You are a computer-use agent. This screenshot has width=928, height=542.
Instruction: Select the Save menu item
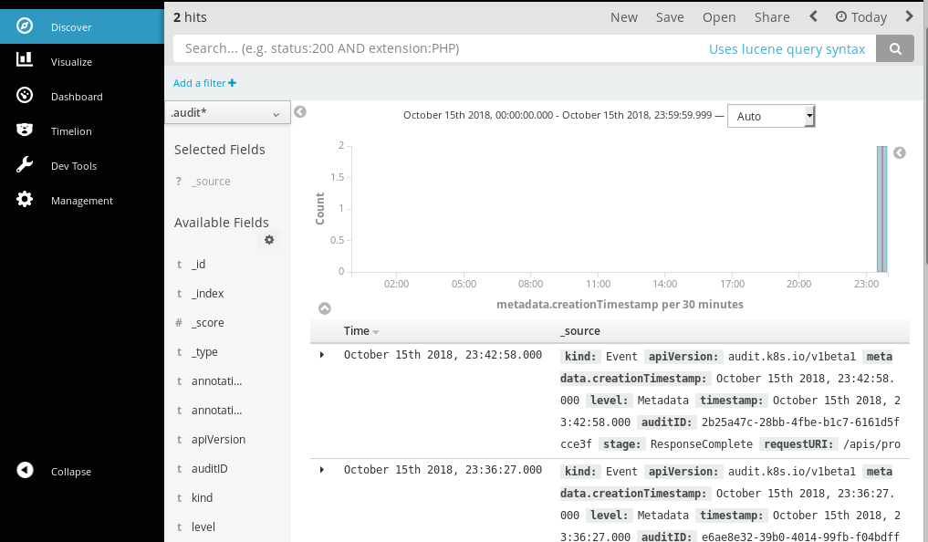(x=670, y=16)
